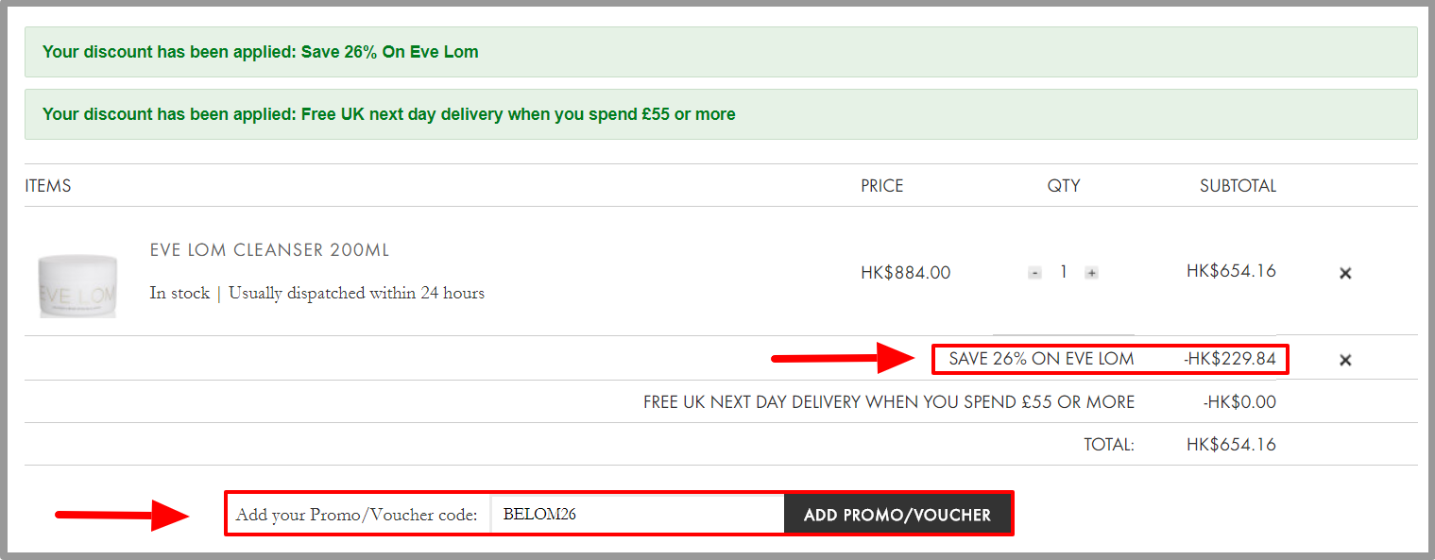
Task: Select the 'Add your Promo/Voucher code' label
Action: click(x=357, y=516)
